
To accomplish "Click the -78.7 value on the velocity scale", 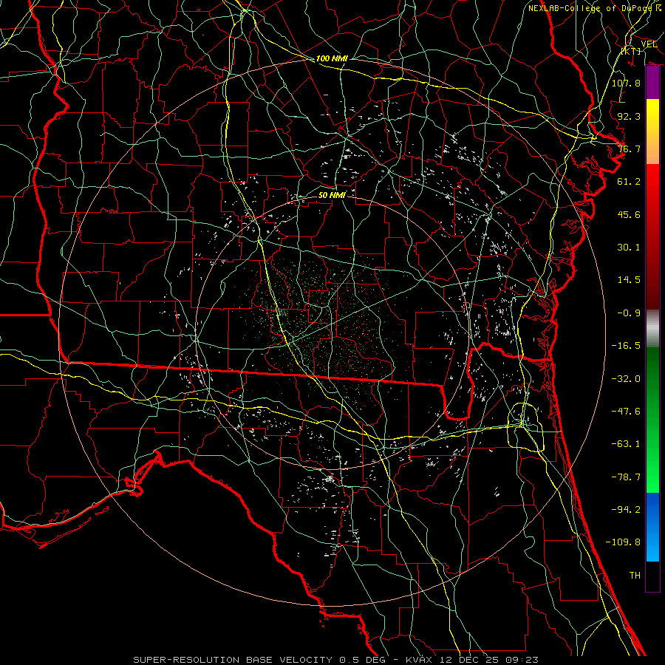I will click(626, 477).
